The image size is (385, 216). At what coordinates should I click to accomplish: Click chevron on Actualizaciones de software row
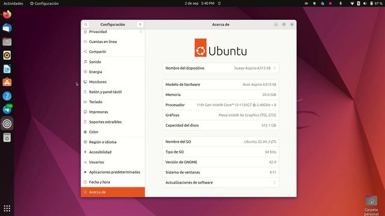(x=274, y=182)
